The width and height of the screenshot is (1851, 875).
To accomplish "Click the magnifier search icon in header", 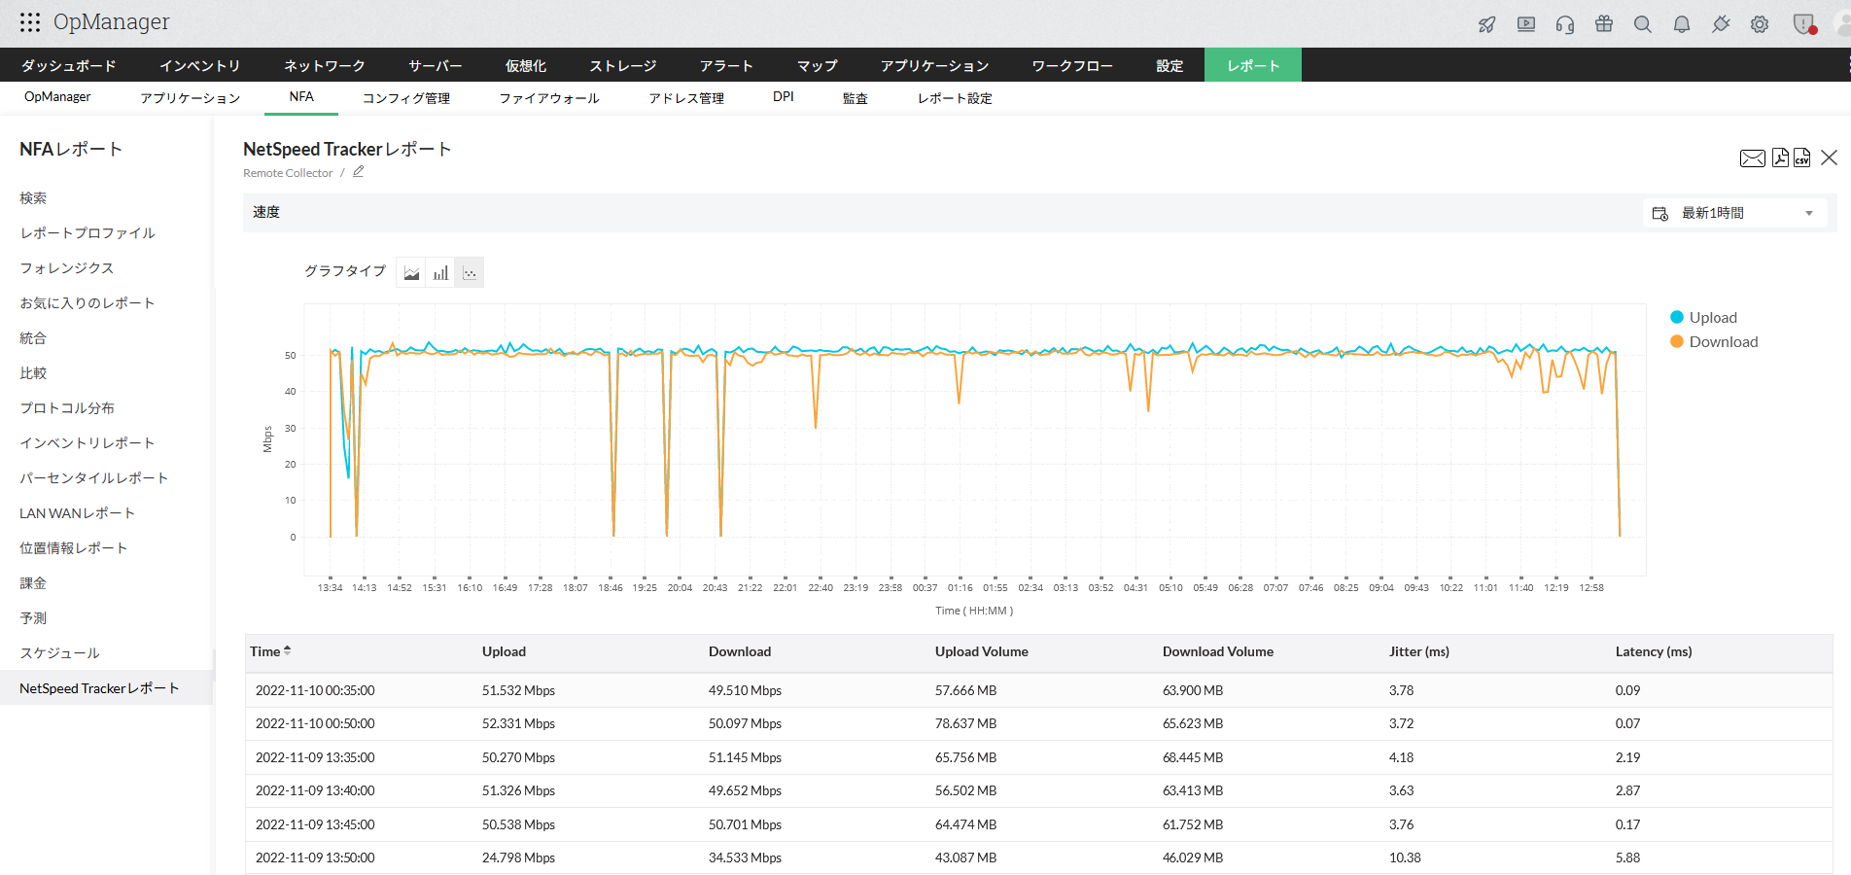I will pyautogui.click(x=1643, y=24).
